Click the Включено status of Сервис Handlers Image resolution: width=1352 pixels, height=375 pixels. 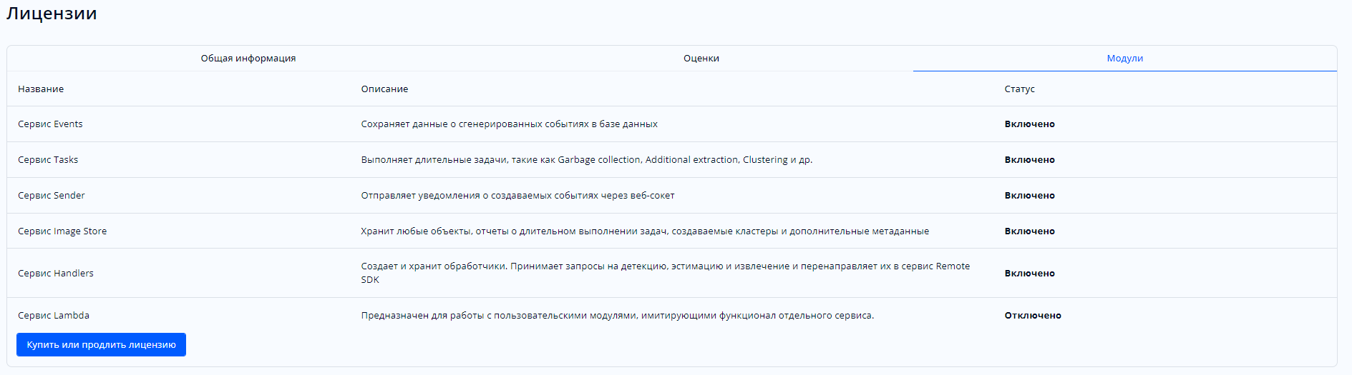[x=1029, y=274]
